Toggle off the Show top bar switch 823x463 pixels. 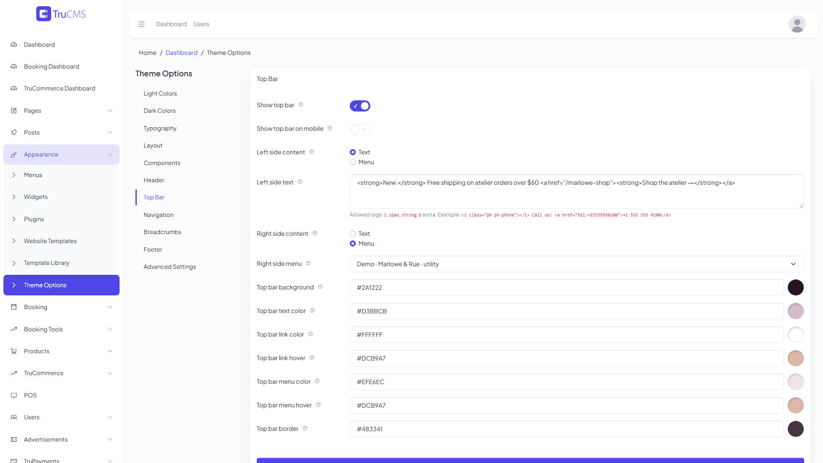click(360, 106)
